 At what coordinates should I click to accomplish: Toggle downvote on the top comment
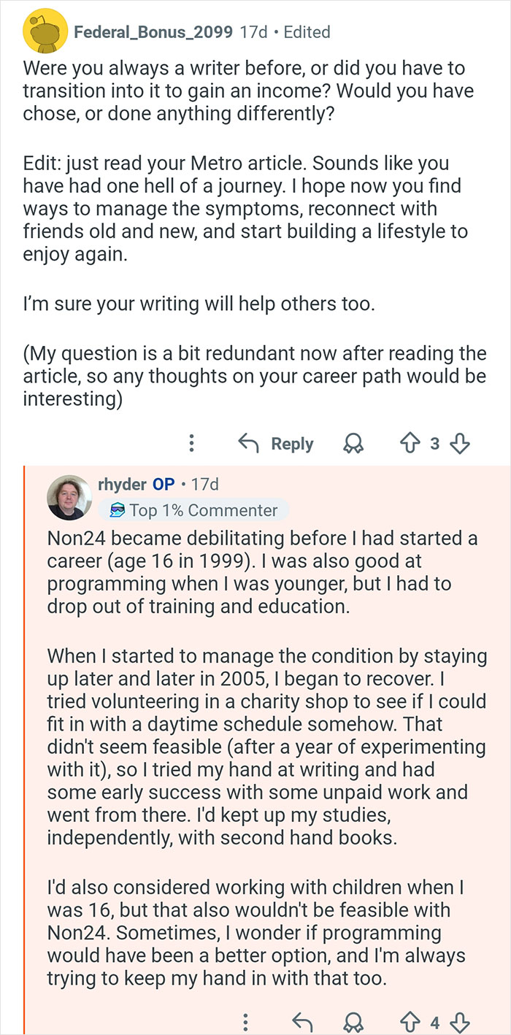point(461,442)
